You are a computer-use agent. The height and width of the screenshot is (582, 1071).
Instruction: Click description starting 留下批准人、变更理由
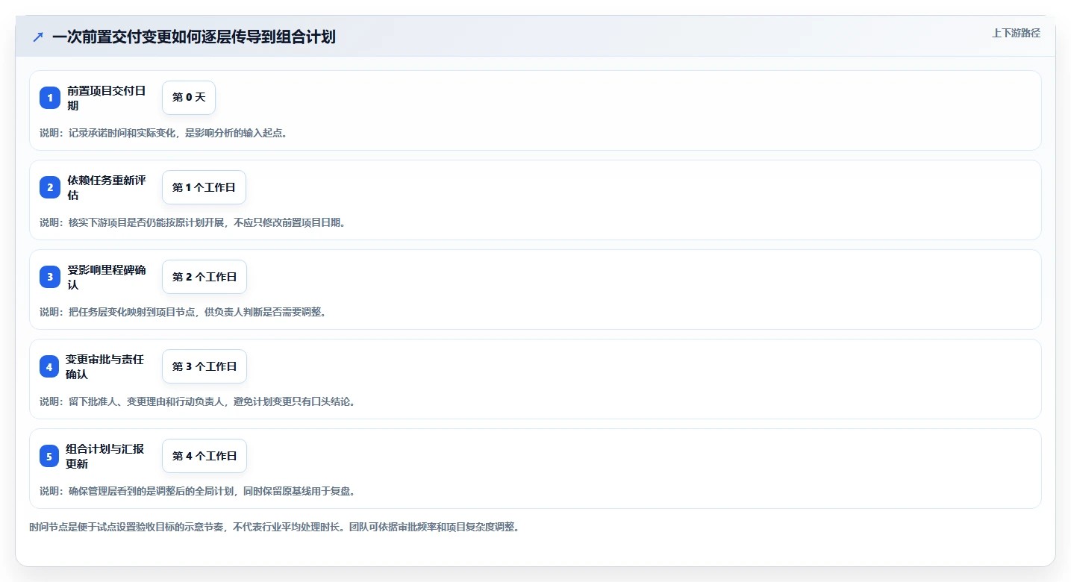click(198, 401)
